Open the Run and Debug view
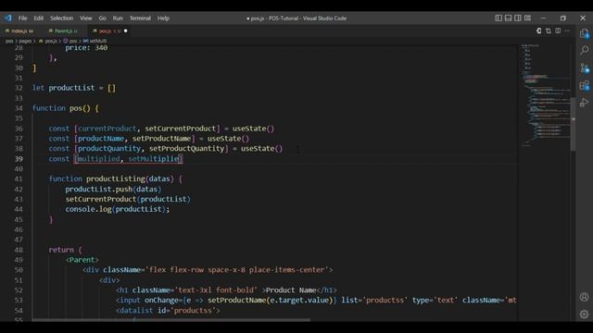Screen dimensions: 593x333 click(585, 103)
